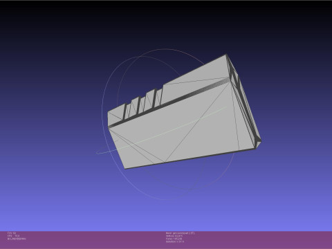The height and width of the screenshot is (249, 332).
Task: Click the mesh filename line in info bar
Action: pyautogui.click(x=180, y=233)
